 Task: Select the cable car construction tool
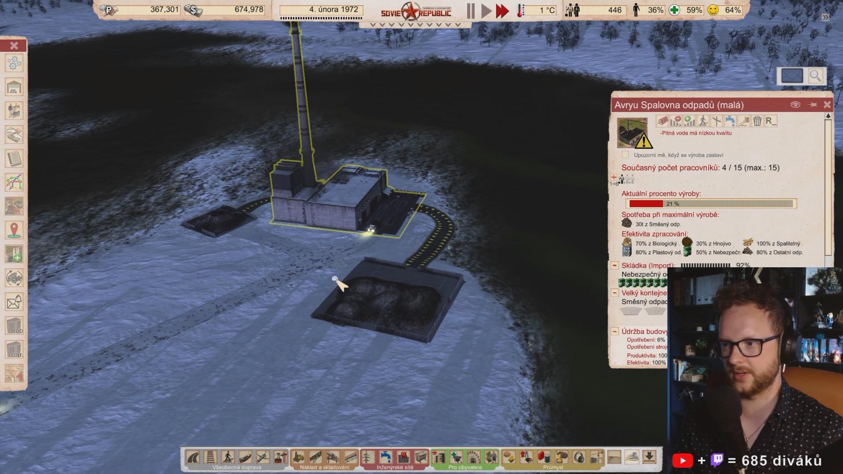coord(281,457)
